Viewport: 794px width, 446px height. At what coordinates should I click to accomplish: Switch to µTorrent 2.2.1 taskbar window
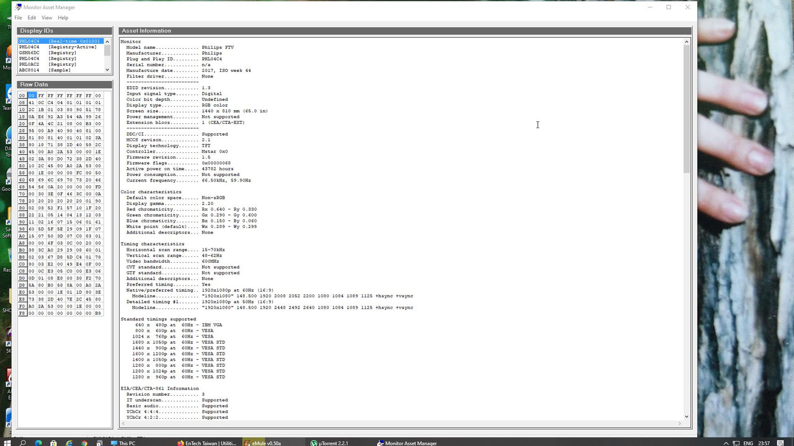(x=329, y=443)
